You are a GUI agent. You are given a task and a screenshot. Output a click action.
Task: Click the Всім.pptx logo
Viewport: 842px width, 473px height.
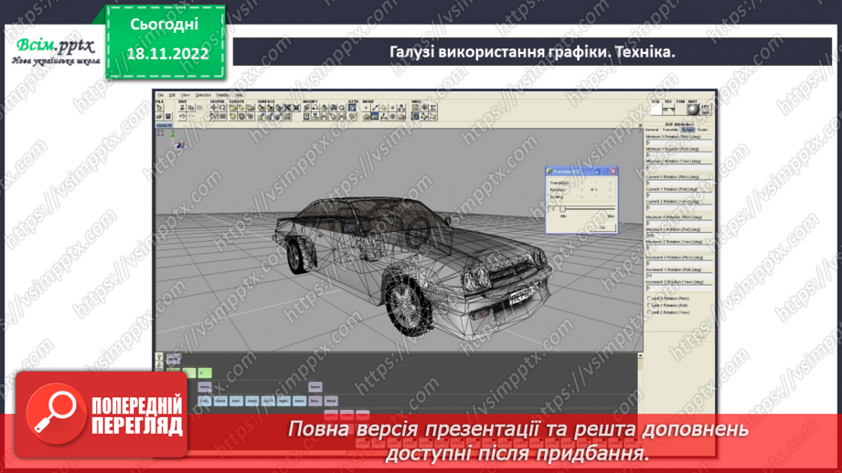(55, 51)
